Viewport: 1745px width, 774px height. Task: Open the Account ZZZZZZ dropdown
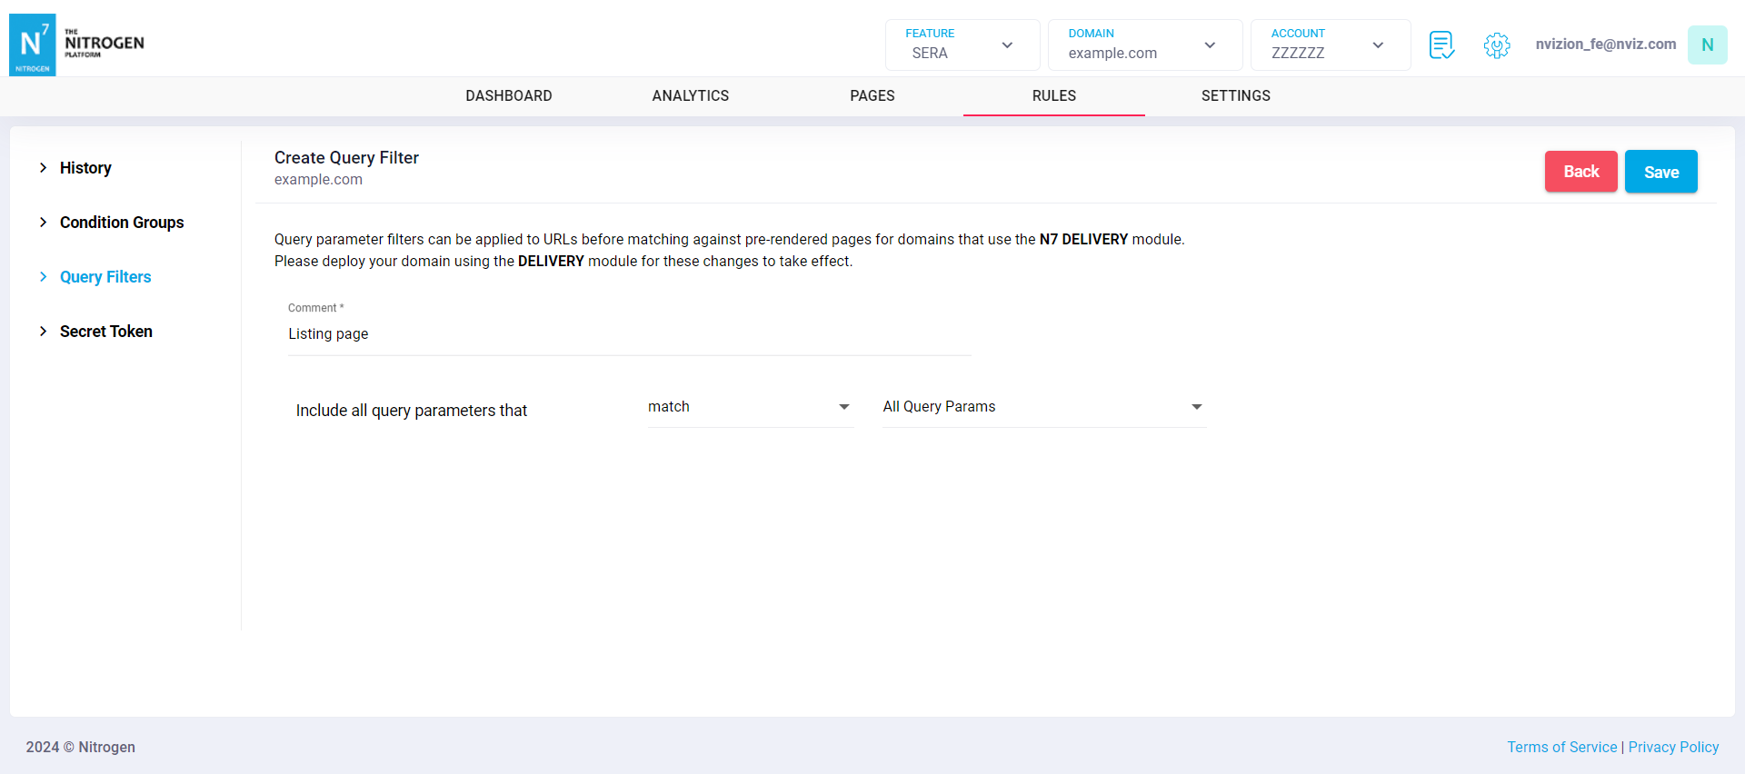[x=1330, y=45]
